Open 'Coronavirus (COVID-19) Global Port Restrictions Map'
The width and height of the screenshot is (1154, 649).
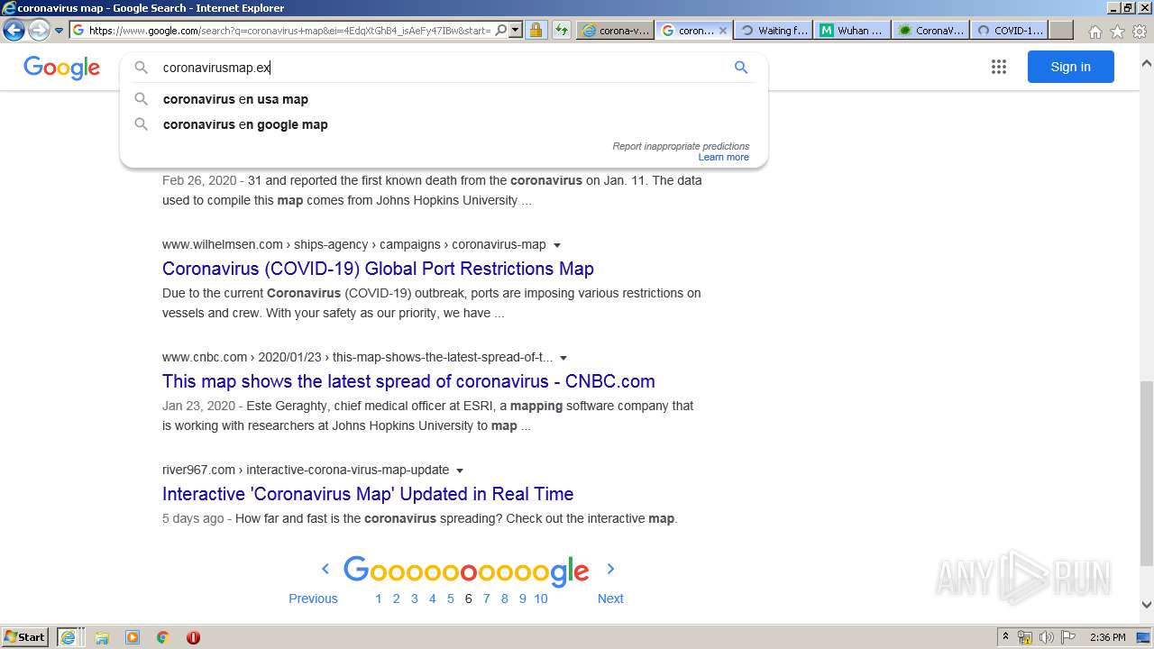tap(378, 269)
